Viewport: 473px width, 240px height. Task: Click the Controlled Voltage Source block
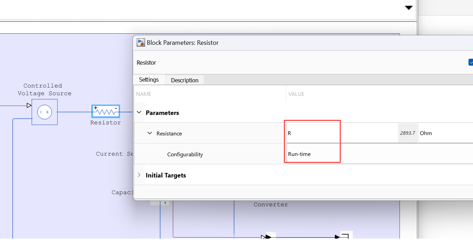(x=44, y=112)
